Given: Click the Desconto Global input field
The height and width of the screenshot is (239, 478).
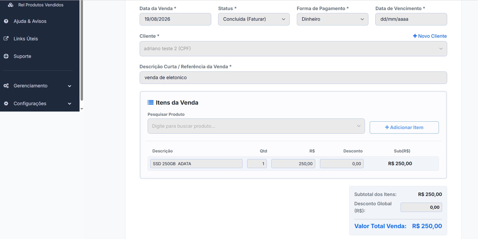Looking at the screenshot, I should pos(421,207).
